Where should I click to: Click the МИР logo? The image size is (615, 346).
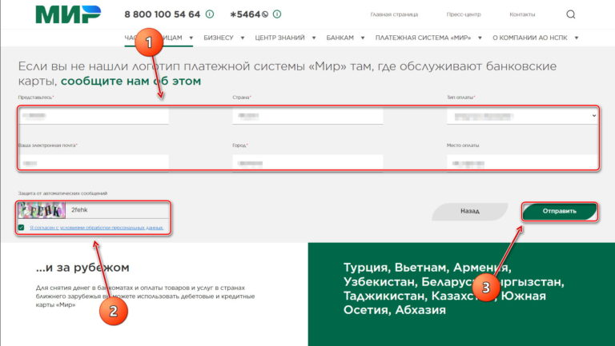coord(68,14)
